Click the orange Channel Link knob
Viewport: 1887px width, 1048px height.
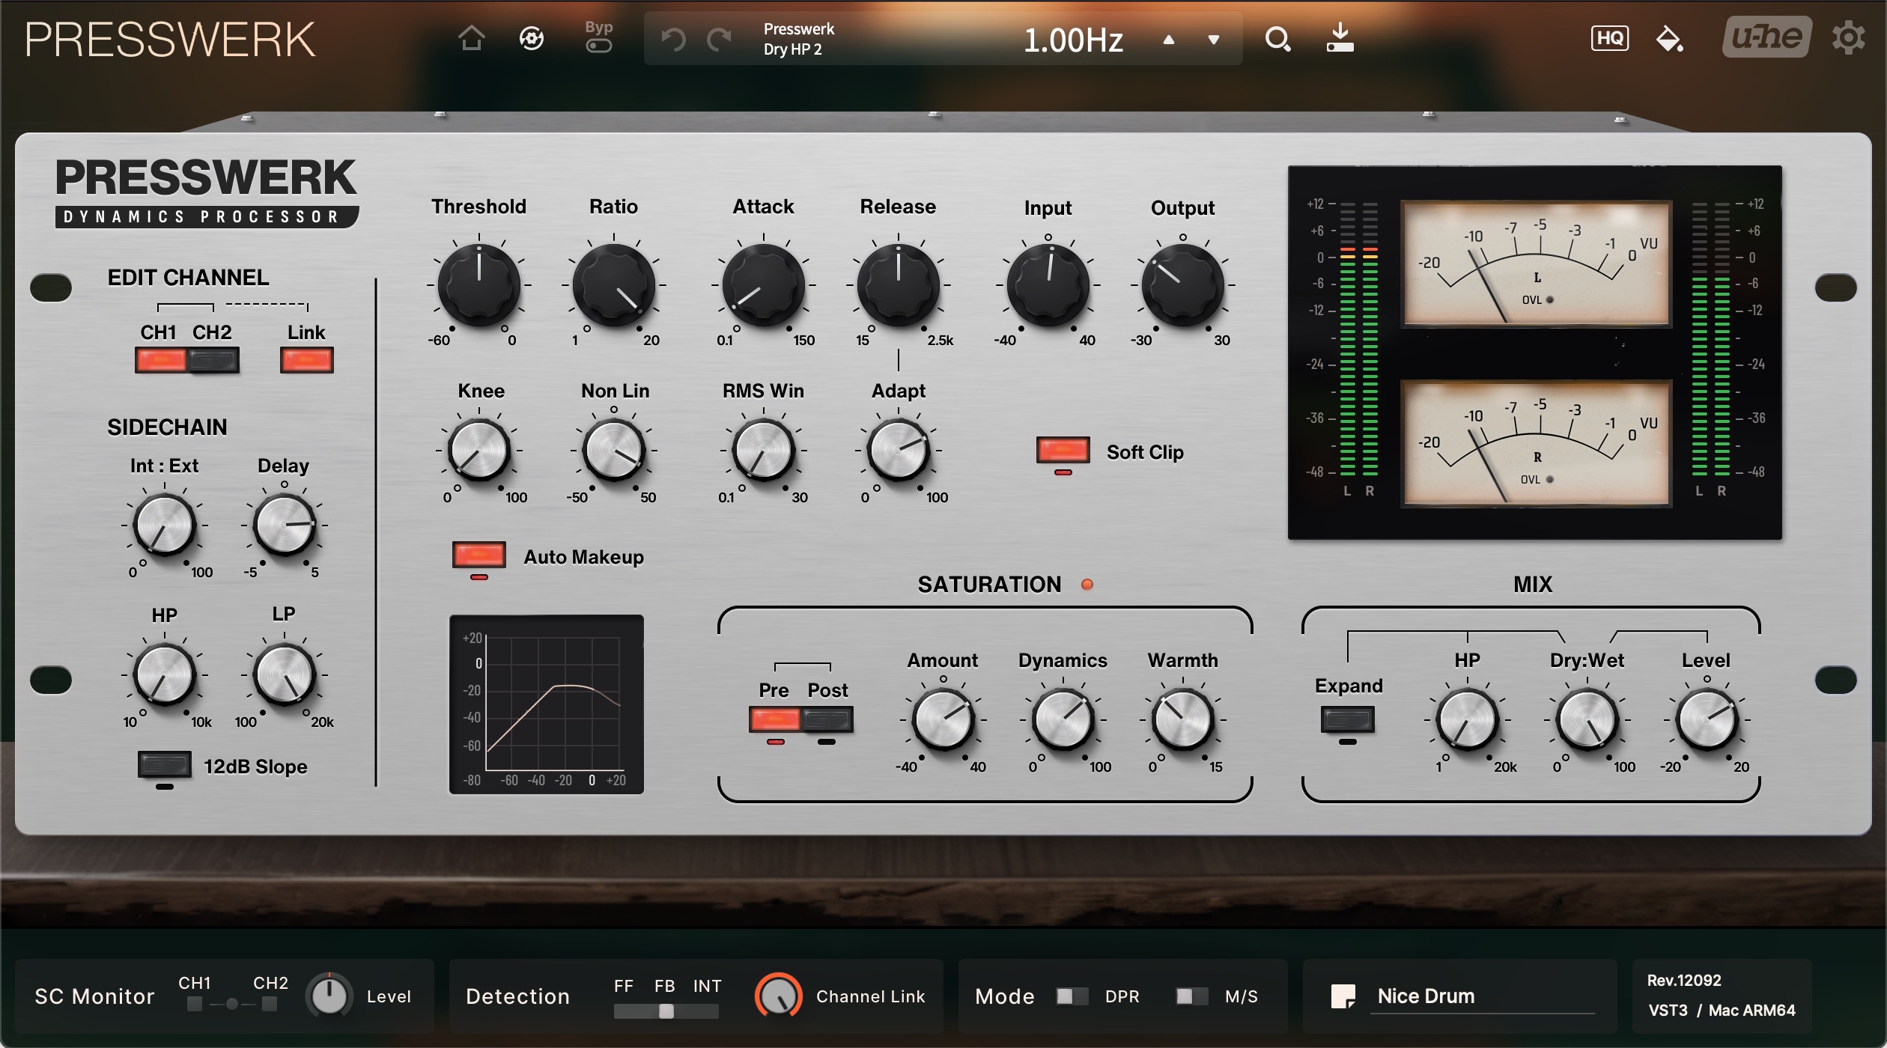pos(779,996)
